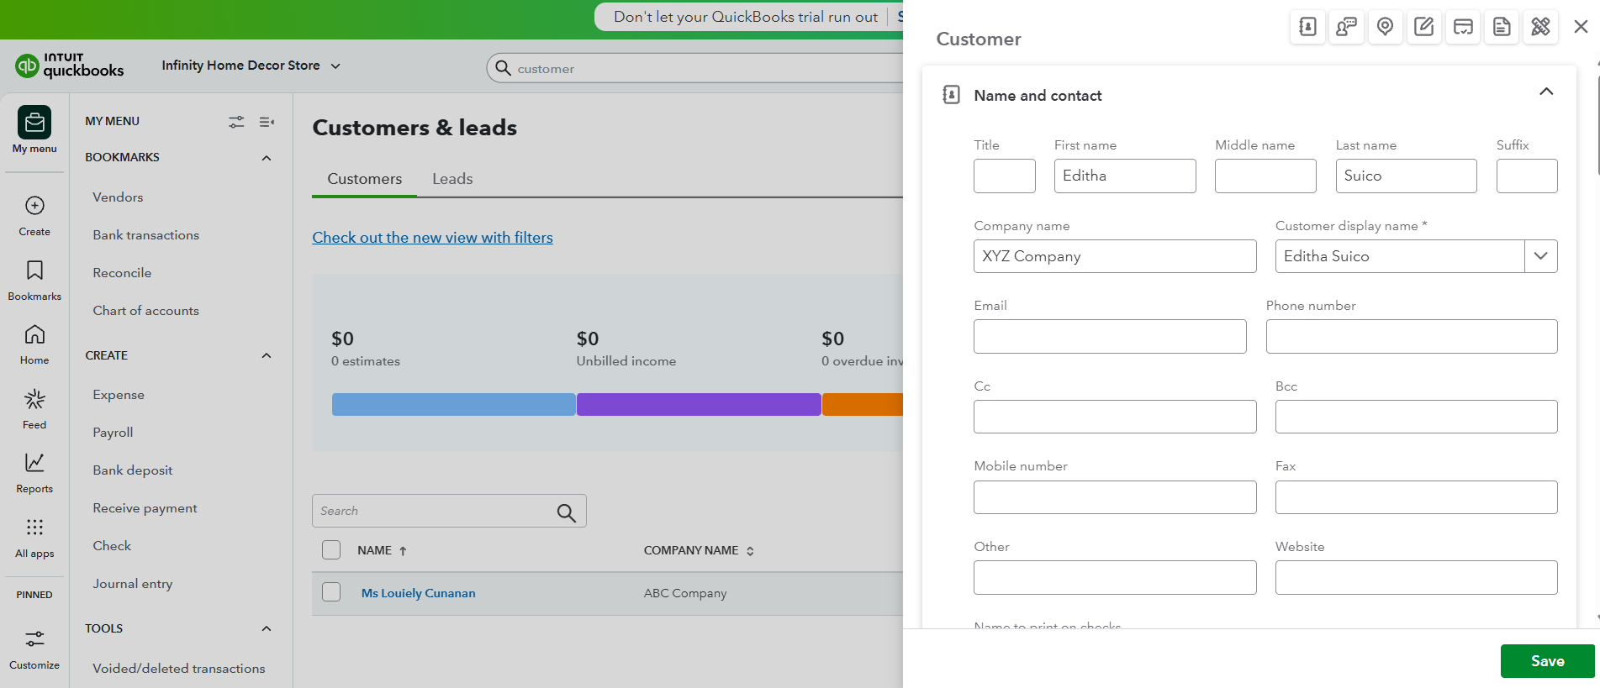
Task: Open Chart of accounts
Action: pos(146,311)
